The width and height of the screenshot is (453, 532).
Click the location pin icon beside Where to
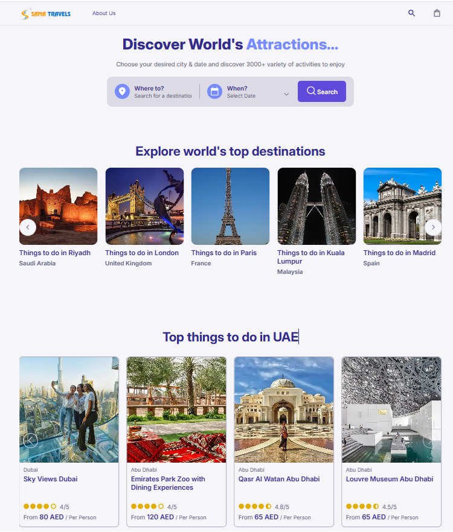point(122,92)
